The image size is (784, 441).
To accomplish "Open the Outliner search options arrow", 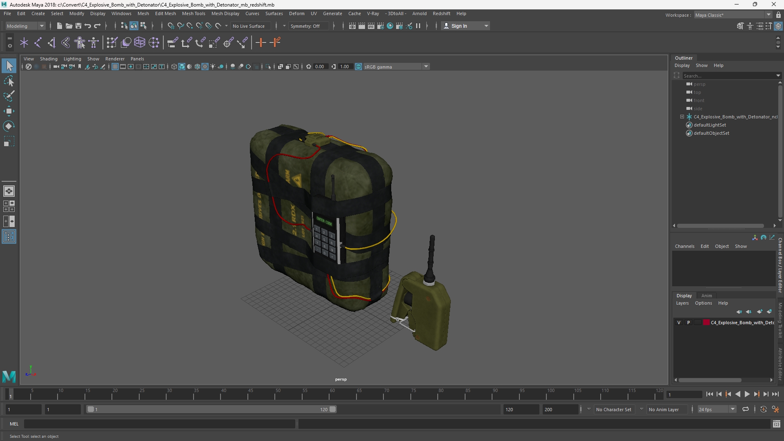I will (x=778, y=76).
